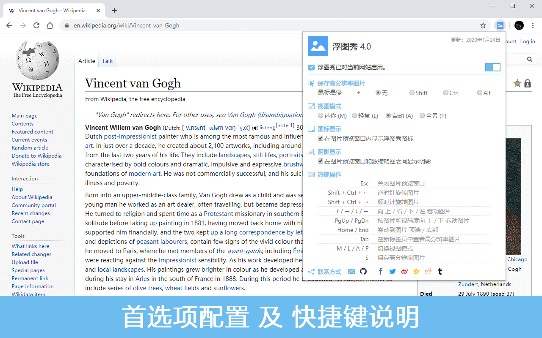Open the GitHub icon link
The width and height of the screenshot is (542, 338).
(x=363, y=271)
